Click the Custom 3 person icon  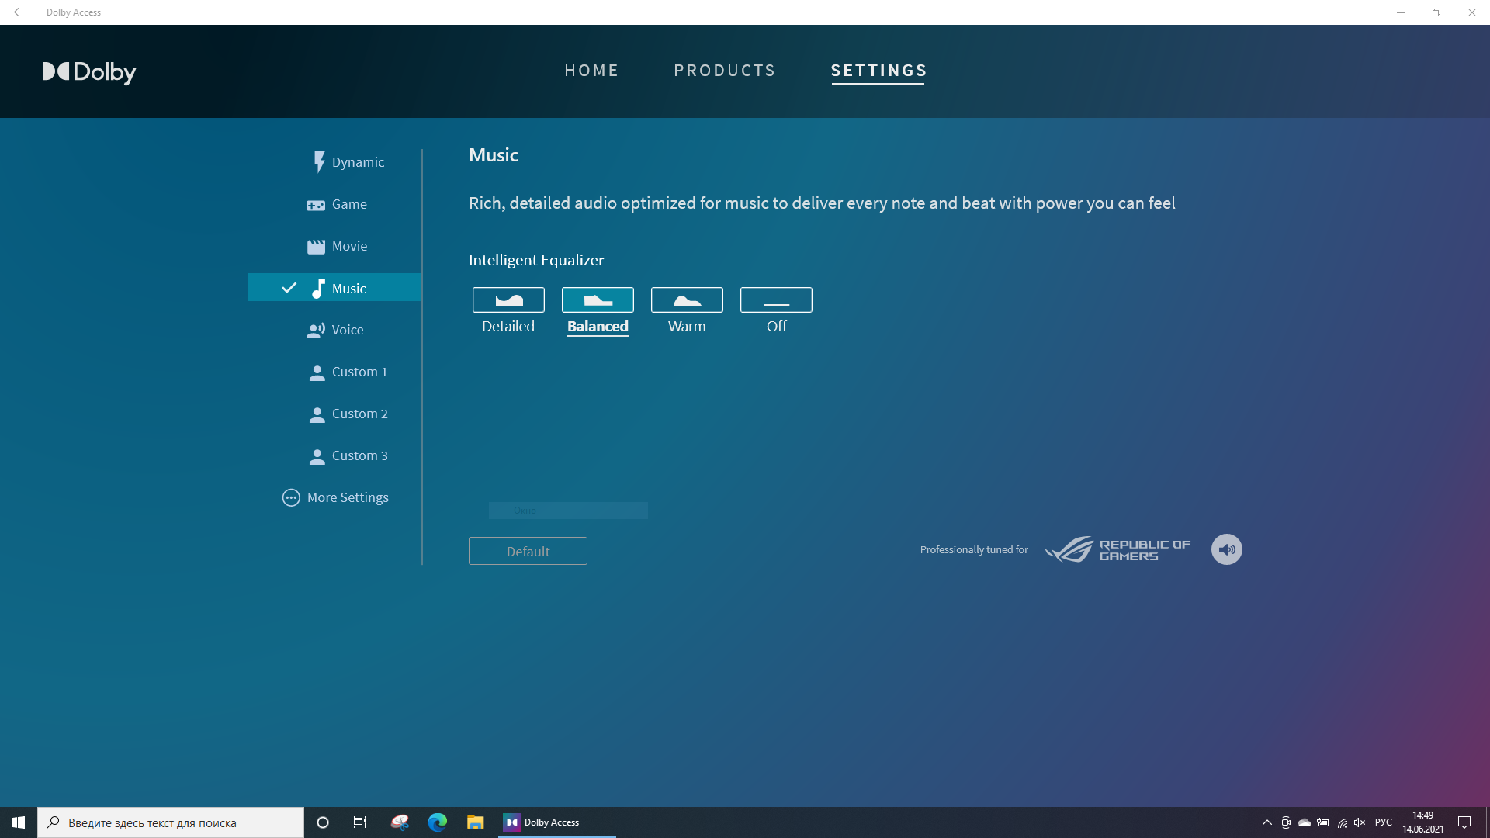tap(317, 456)
